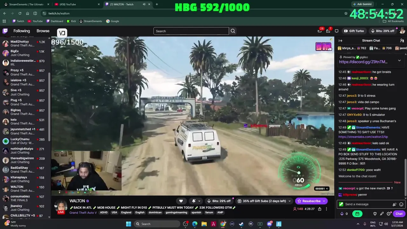
Task: Toggle the notification bell for WALTON
Action: pyautogui.click(x=194, y=201)
